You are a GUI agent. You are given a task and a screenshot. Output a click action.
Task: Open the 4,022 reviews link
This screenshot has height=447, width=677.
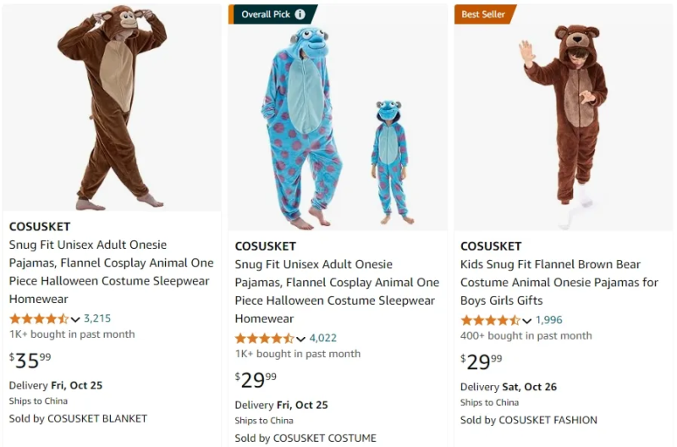323,339
